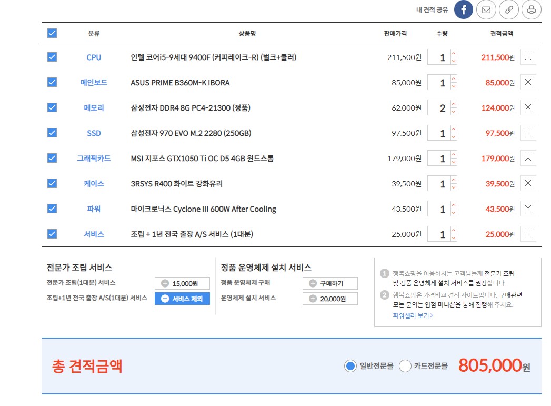
Task: Click the 서비스 제외 button
Action: tap(182, 299)
